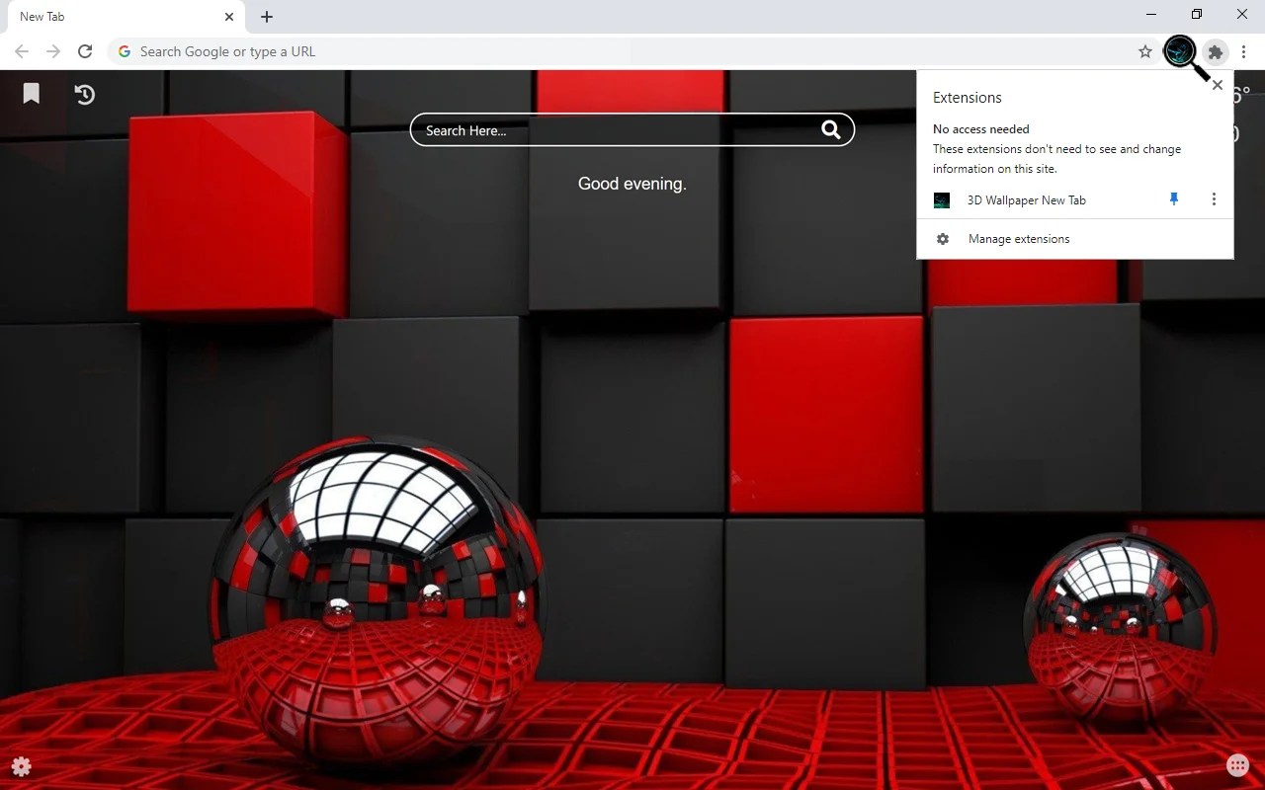This screenshot has height=790, width=1265.
Task: Bookmark this page with the star icon
Action: tap(1144, 51)
